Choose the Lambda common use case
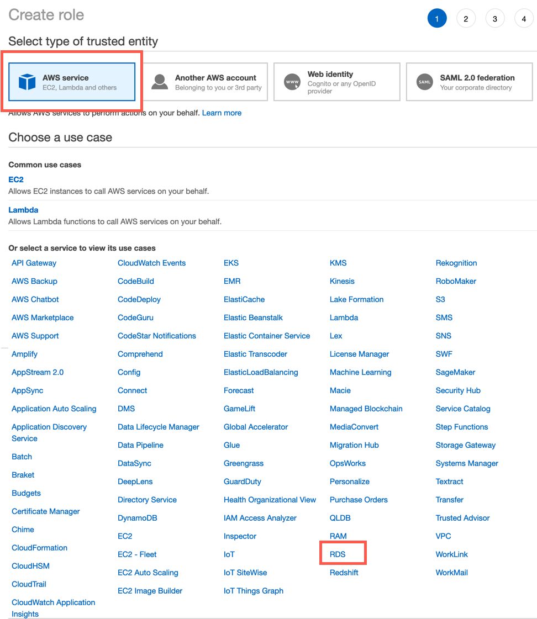Viewport: 537px width, 619px height. pos(23,210)
